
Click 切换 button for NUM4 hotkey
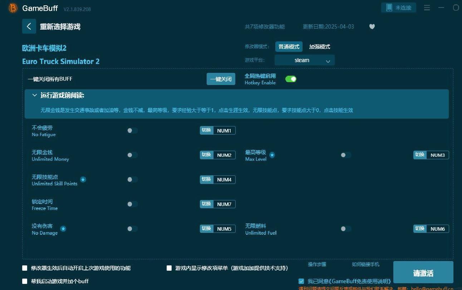pos(206,179)
